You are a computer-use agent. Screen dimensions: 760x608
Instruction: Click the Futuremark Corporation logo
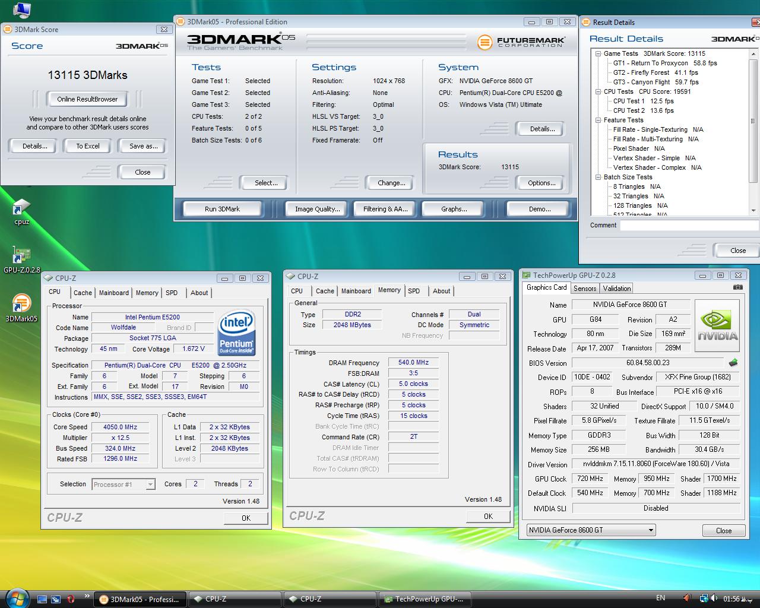pos(521,42)
